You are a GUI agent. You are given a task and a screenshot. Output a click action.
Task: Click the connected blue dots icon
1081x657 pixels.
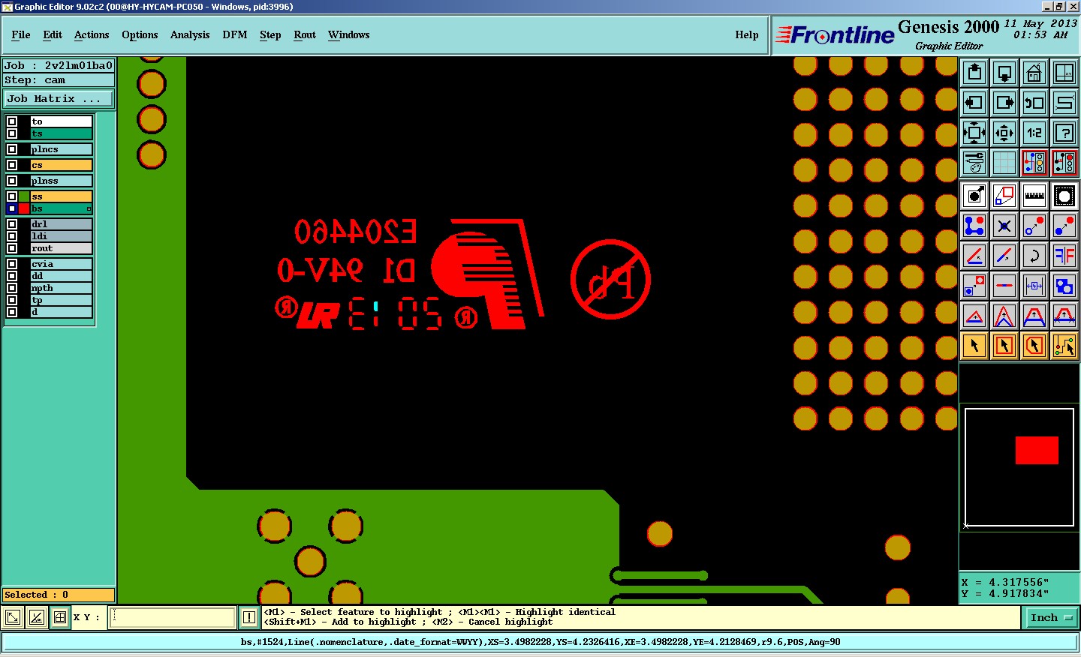974,226
